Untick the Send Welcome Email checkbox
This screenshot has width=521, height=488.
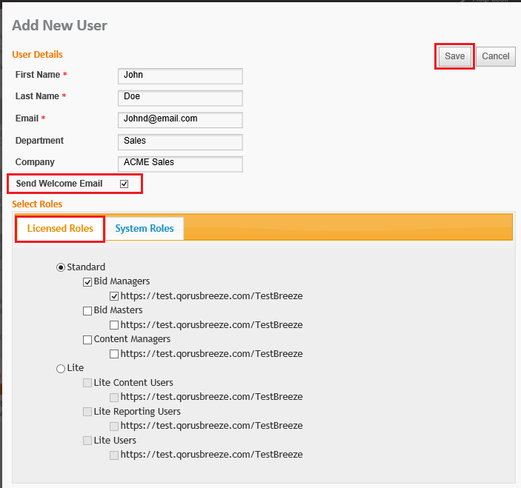(124, 184)
